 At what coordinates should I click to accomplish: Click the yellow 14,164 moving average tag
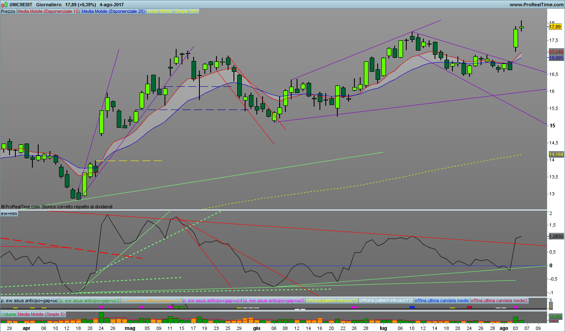pyautogui.click(x=556, y=154)
